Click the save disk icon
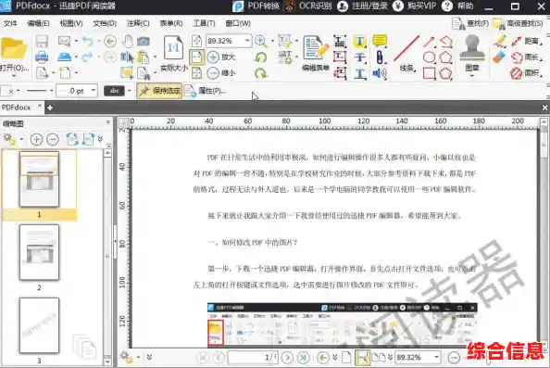550x368 pixels. (42, 42)
